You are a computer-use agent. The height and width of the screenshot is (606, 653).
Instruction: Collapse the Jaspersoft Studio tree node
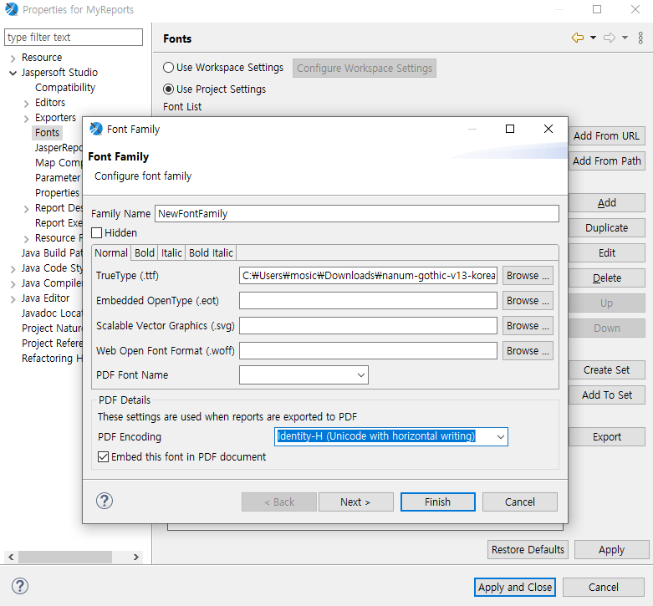13,73
